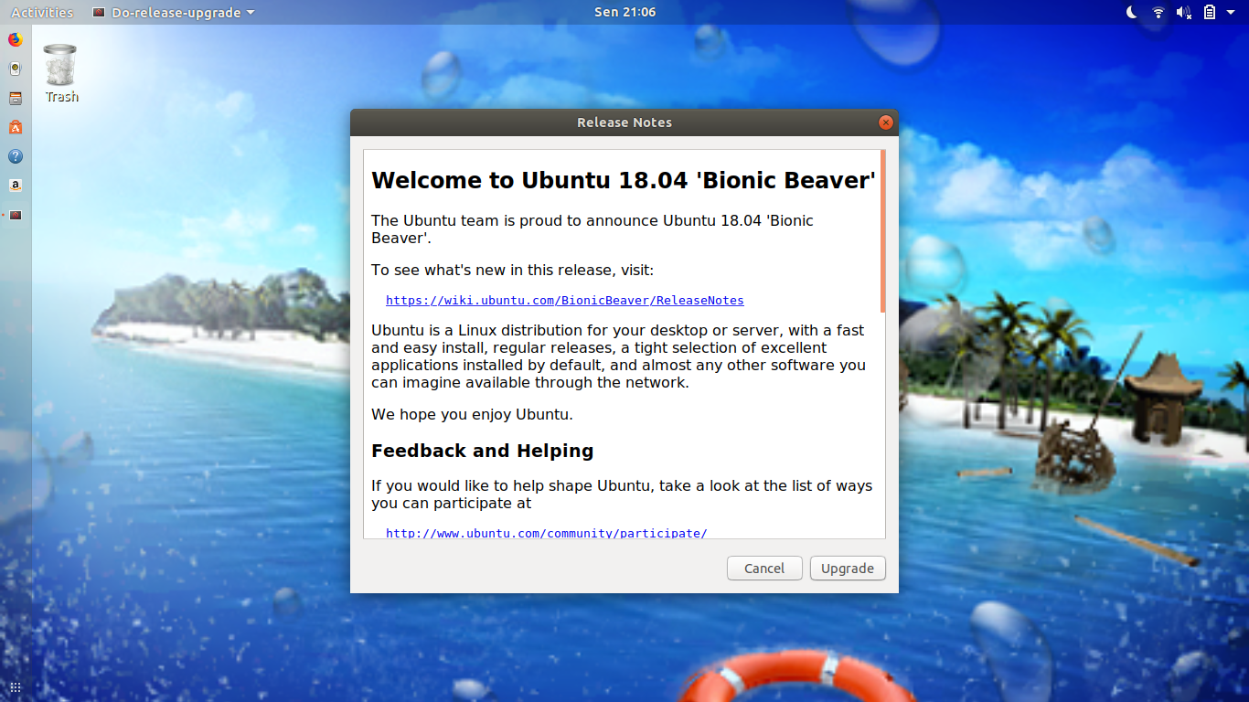The width and height of the screenshot is (1249, 702).
Task: Click the muted volume indicator
Action: point(1183,12)
